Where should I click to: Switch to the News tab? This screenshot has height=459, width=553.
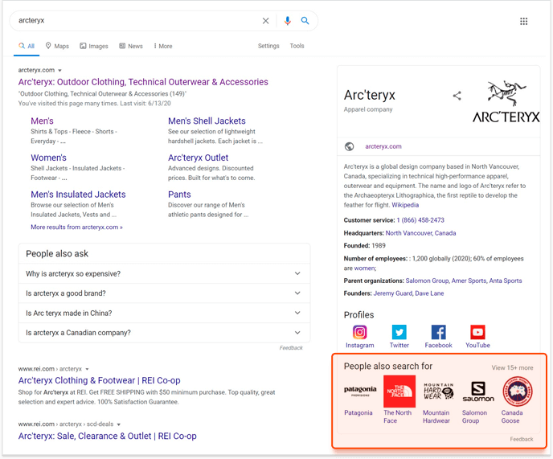click(131, 46)
